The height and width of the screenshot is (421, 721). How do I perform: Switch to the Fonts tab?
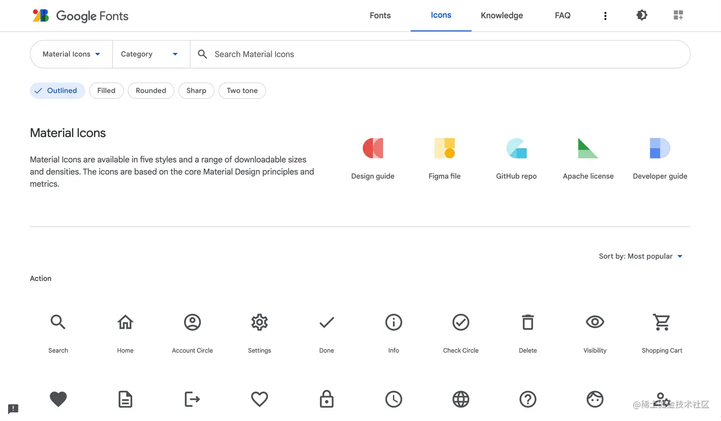[x=380, y=15]
